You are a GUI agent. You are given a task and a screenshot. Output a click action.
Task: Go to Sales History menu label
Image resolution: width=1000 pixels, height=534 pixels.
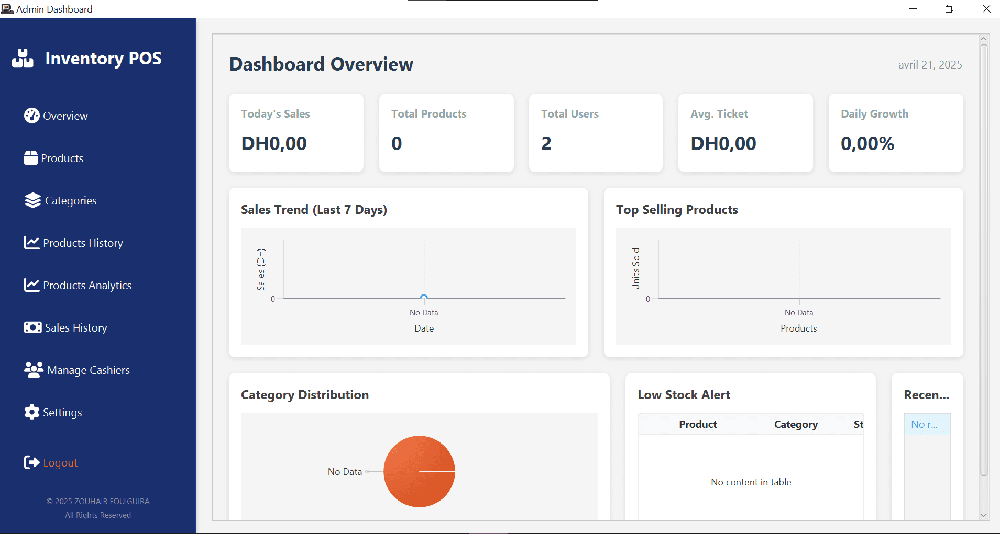[x=76, y=328]
